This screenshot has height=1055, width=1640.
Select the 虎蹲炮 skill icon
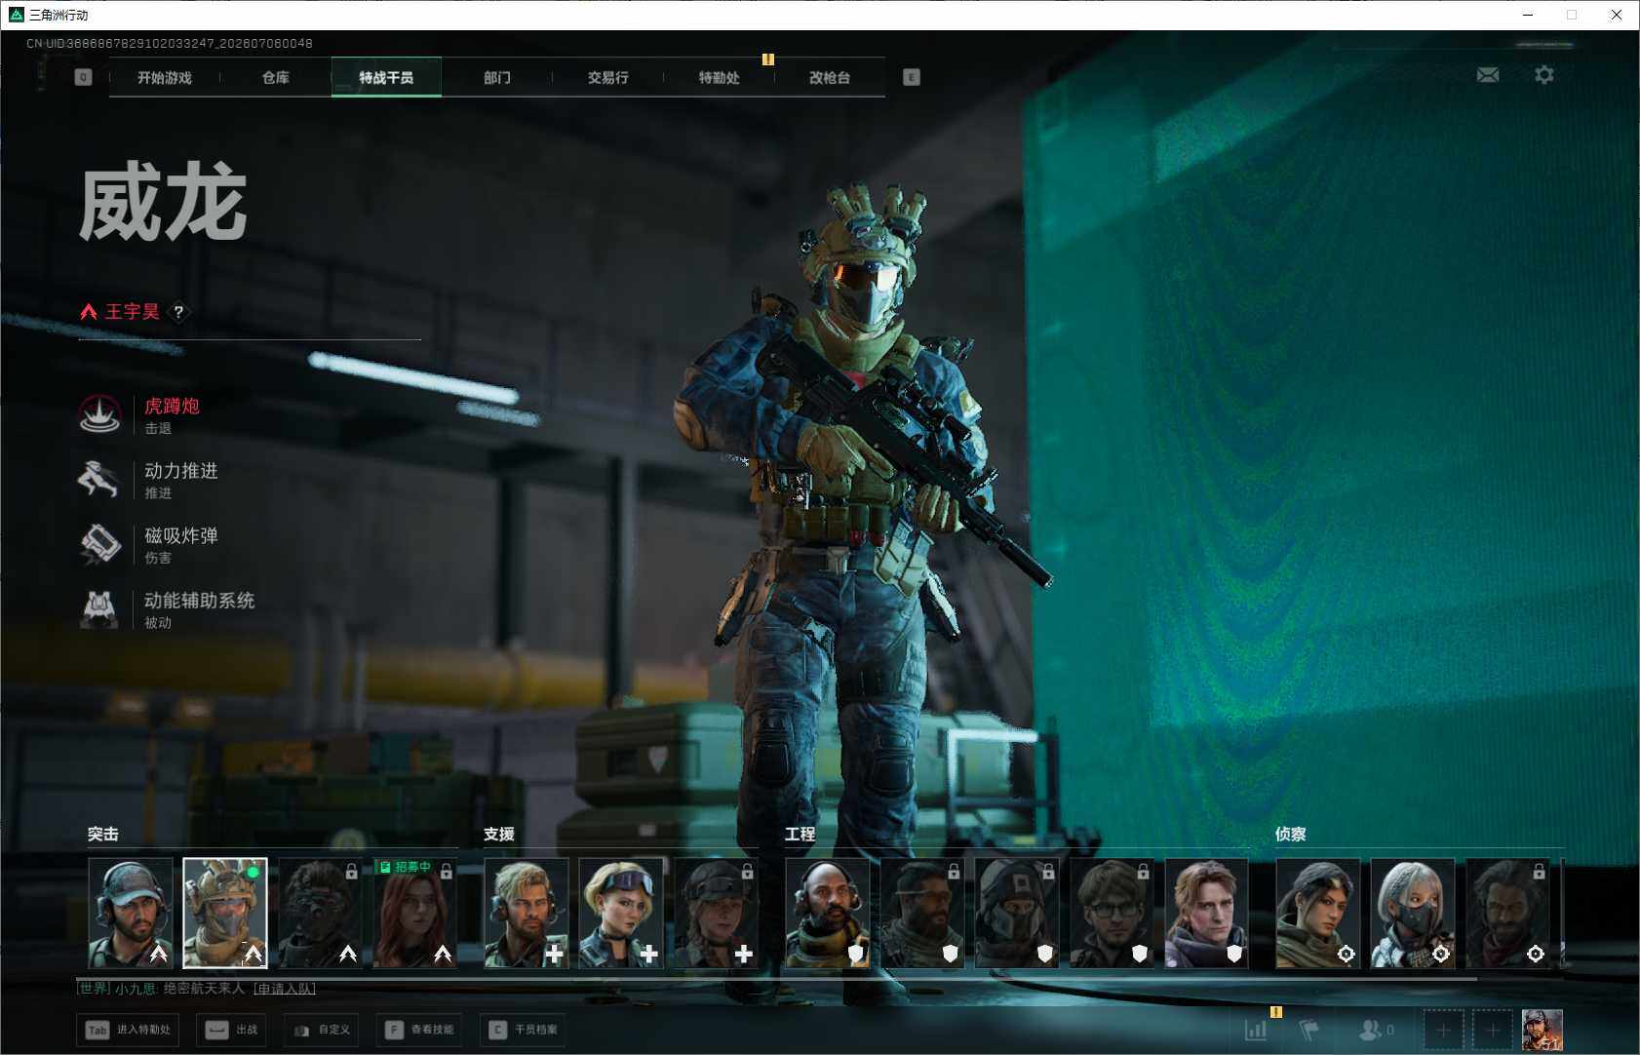99,415
